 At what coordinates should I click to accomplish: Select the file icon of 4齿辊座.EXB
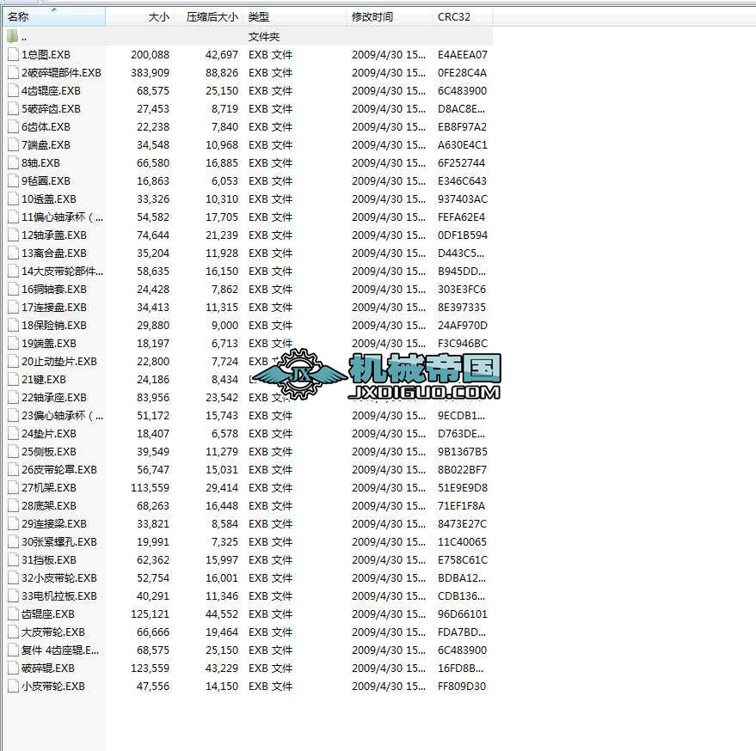pyautogui.click(x=13, y=90)
